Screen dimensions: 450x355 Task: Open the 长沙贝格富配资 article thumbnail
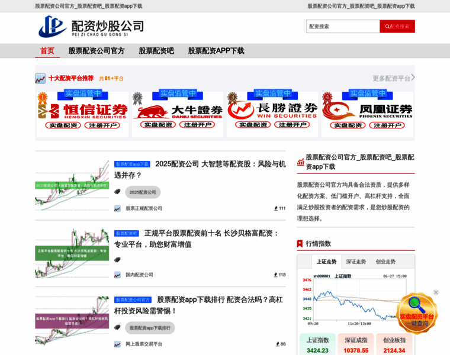(72, 253)
